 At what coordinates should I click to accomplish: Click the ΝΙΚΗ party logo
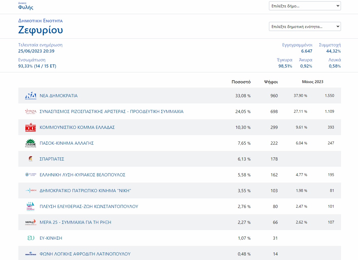point(30,191)
